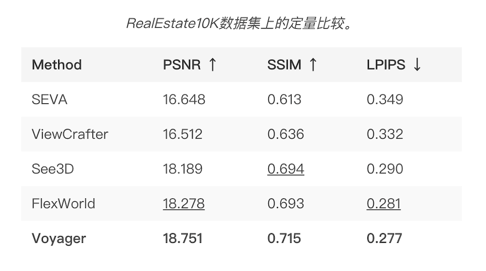Click the FlexWorld method name
Image resolution: width=486 pixels, height=271 pixels.
click(63, 204)
